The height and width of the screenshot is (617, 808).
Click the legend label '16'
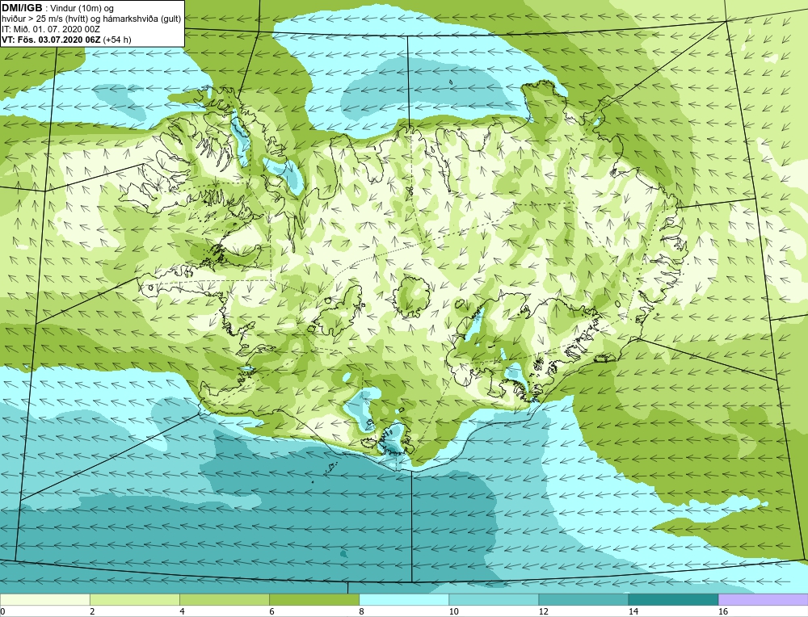pyautogui.click(x=723, y=611)
